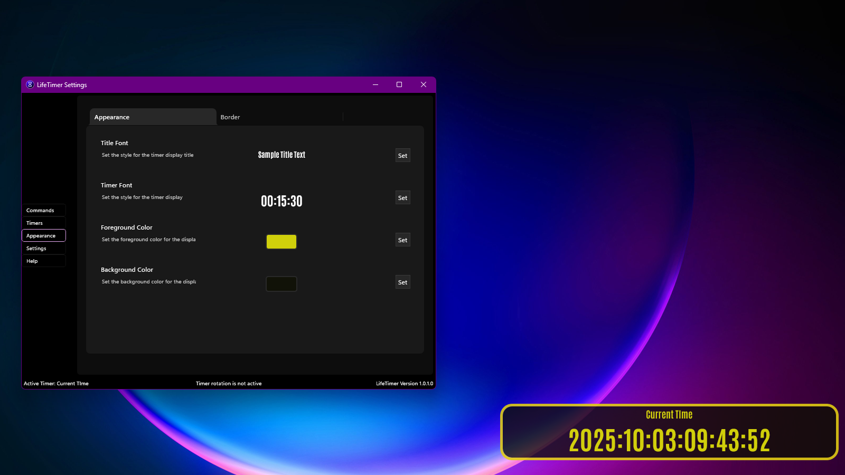Image resolution: width=845 pixels, height=475 pixels.
Task: Open the Settings section in the sidebar
Action: [44, 248]
